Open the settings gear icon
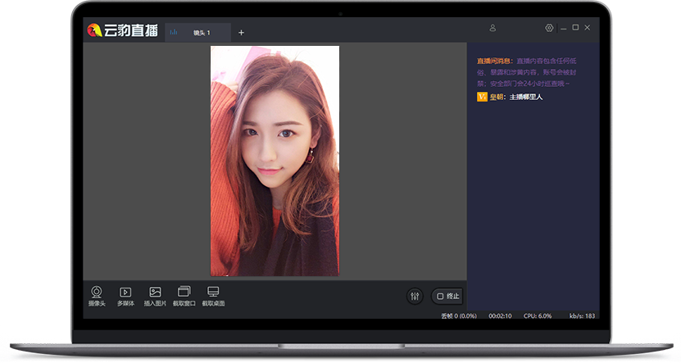The width and height of the screenshot is (681, 363). coord(549,28)
